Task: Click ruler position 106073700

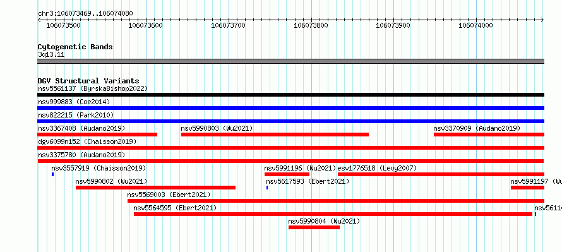Action: pyautogui.click(x=228, y=25)
